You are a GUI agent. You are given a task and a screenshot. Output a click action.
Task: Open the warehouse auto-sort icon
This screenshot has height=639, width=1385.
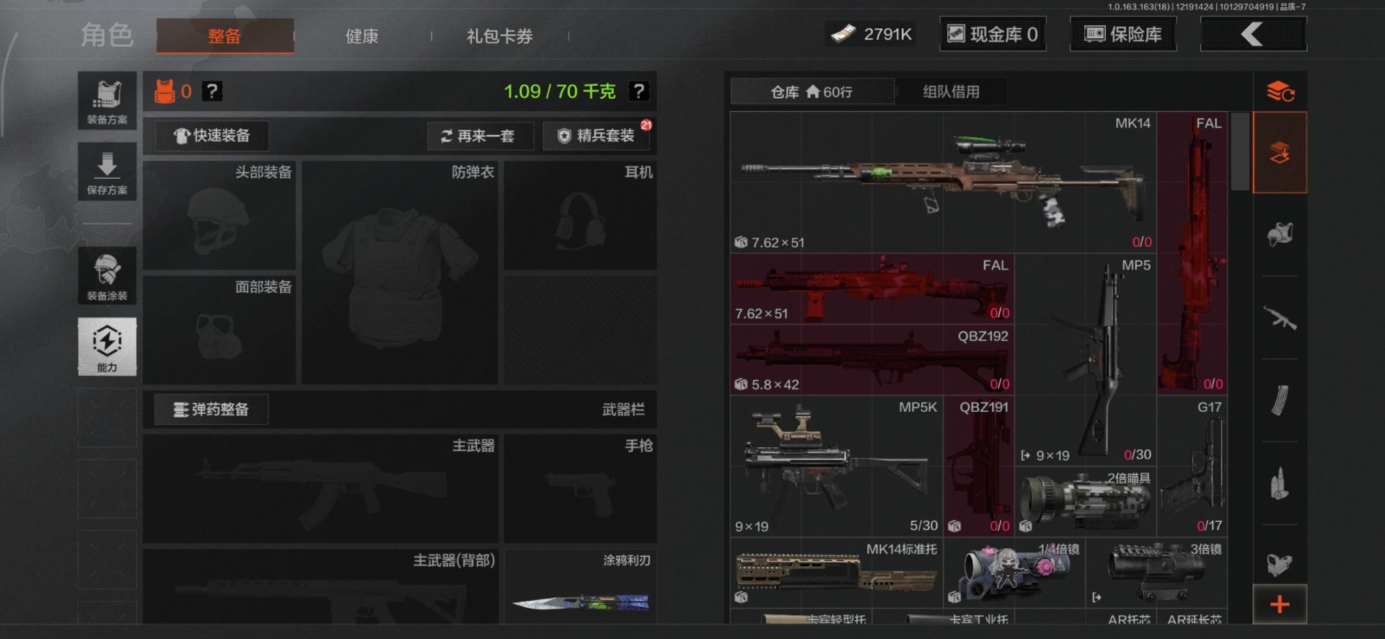(x=1280, y=92)
